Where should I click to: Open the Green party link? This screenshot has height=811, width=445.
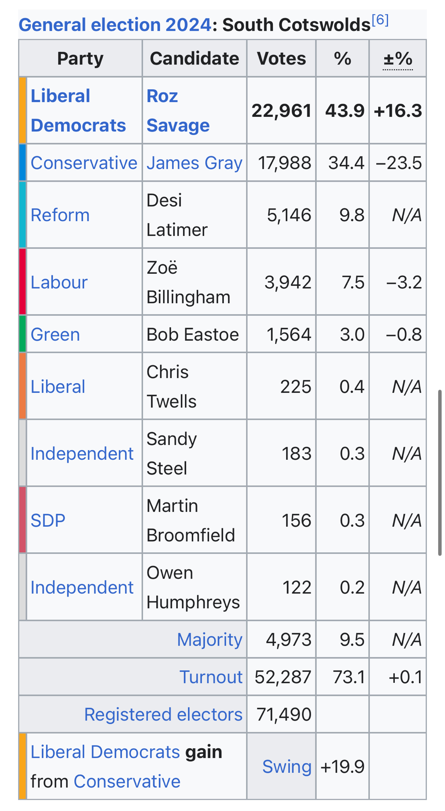(x=55, y=335)
